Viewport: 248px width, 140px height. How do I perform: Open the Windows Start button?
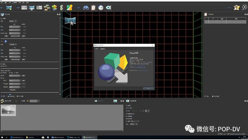[x=2, y=137]
